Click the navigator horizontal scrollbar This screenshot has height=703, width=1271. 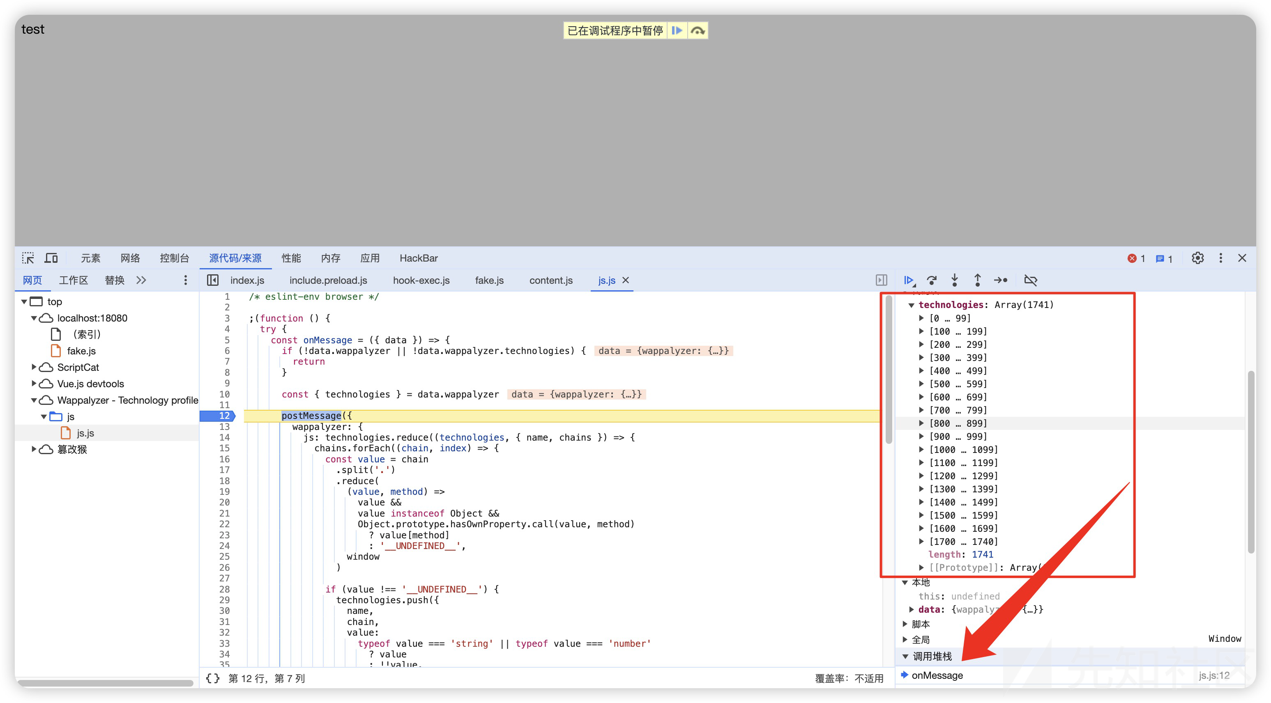(105, 683)
